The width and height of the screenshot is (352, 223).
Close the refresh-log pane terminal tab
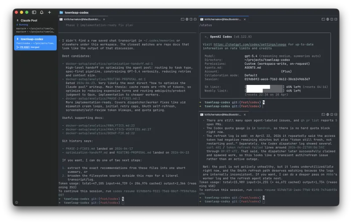pyautogui.click(x=245, y=115)
